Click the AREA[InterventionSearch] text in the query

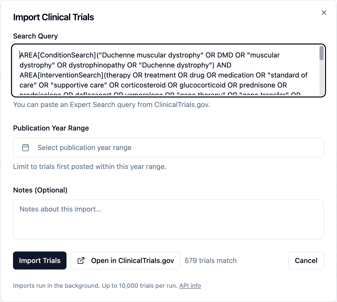coord(61,75)
